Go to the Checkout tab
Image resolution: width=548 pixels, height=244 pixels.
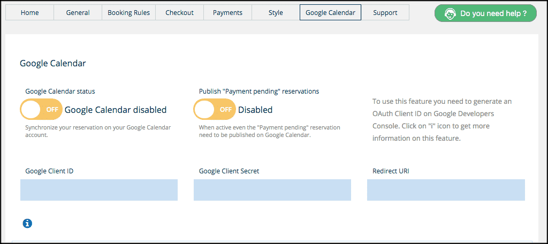(x=180, y=13)
